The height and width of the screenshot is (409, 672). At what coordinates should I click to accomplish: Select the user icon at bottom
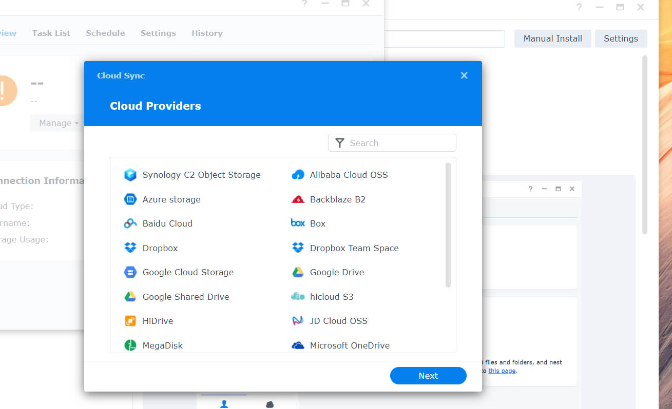tap(224, 404)
